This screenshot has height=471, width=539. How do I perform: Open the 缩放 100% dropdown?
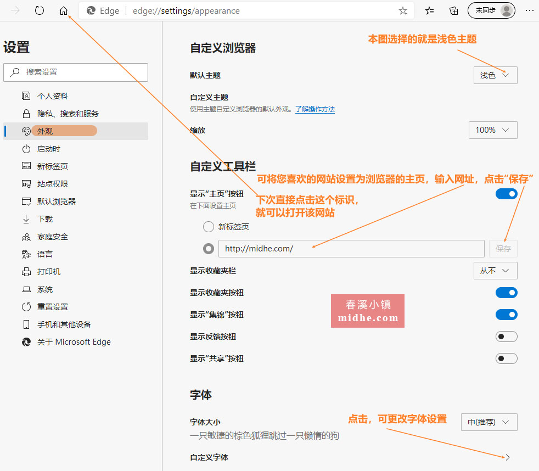(493, 130)
